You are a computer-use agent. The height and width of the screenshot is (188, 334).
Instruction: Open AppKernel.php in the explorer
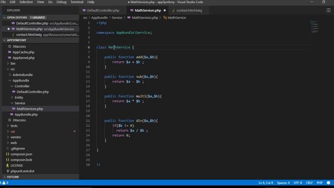[x=23, y=58]
